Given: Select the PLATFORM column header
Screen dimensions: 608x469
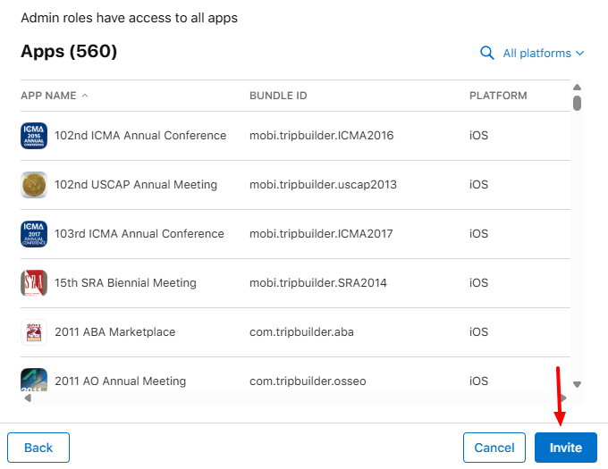Looking at the screenshot, I should pos(498,96).
